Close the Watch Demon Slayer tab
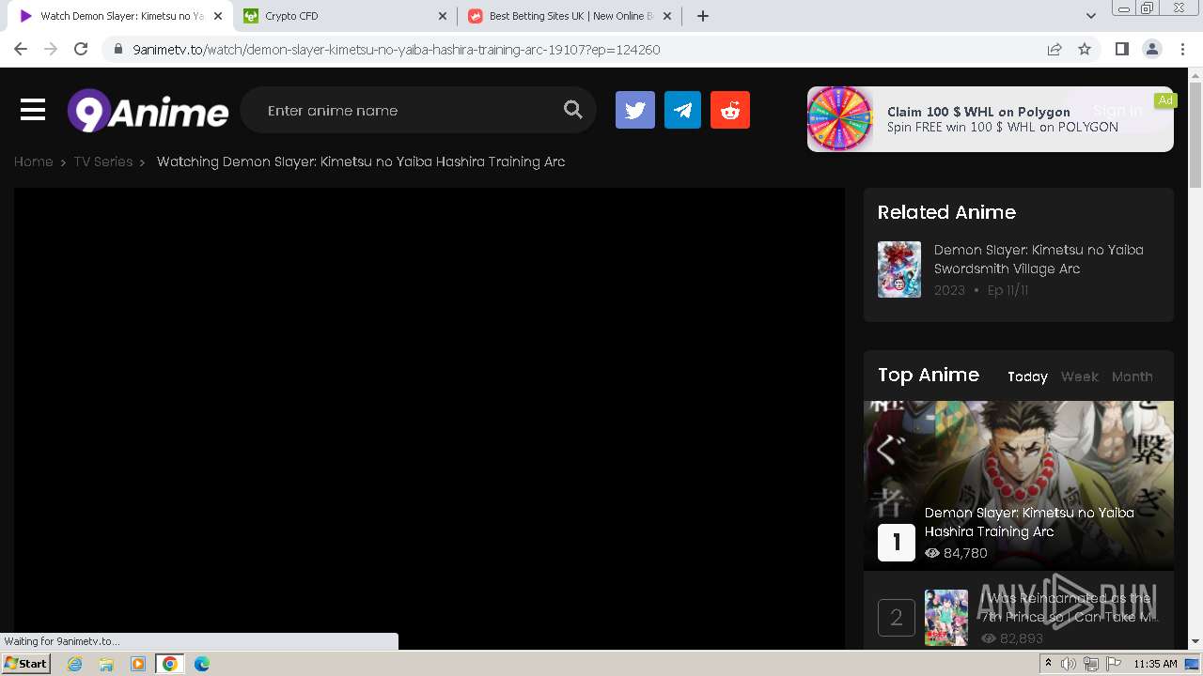This screenshot has height=676, width=1203. [218, 16]
